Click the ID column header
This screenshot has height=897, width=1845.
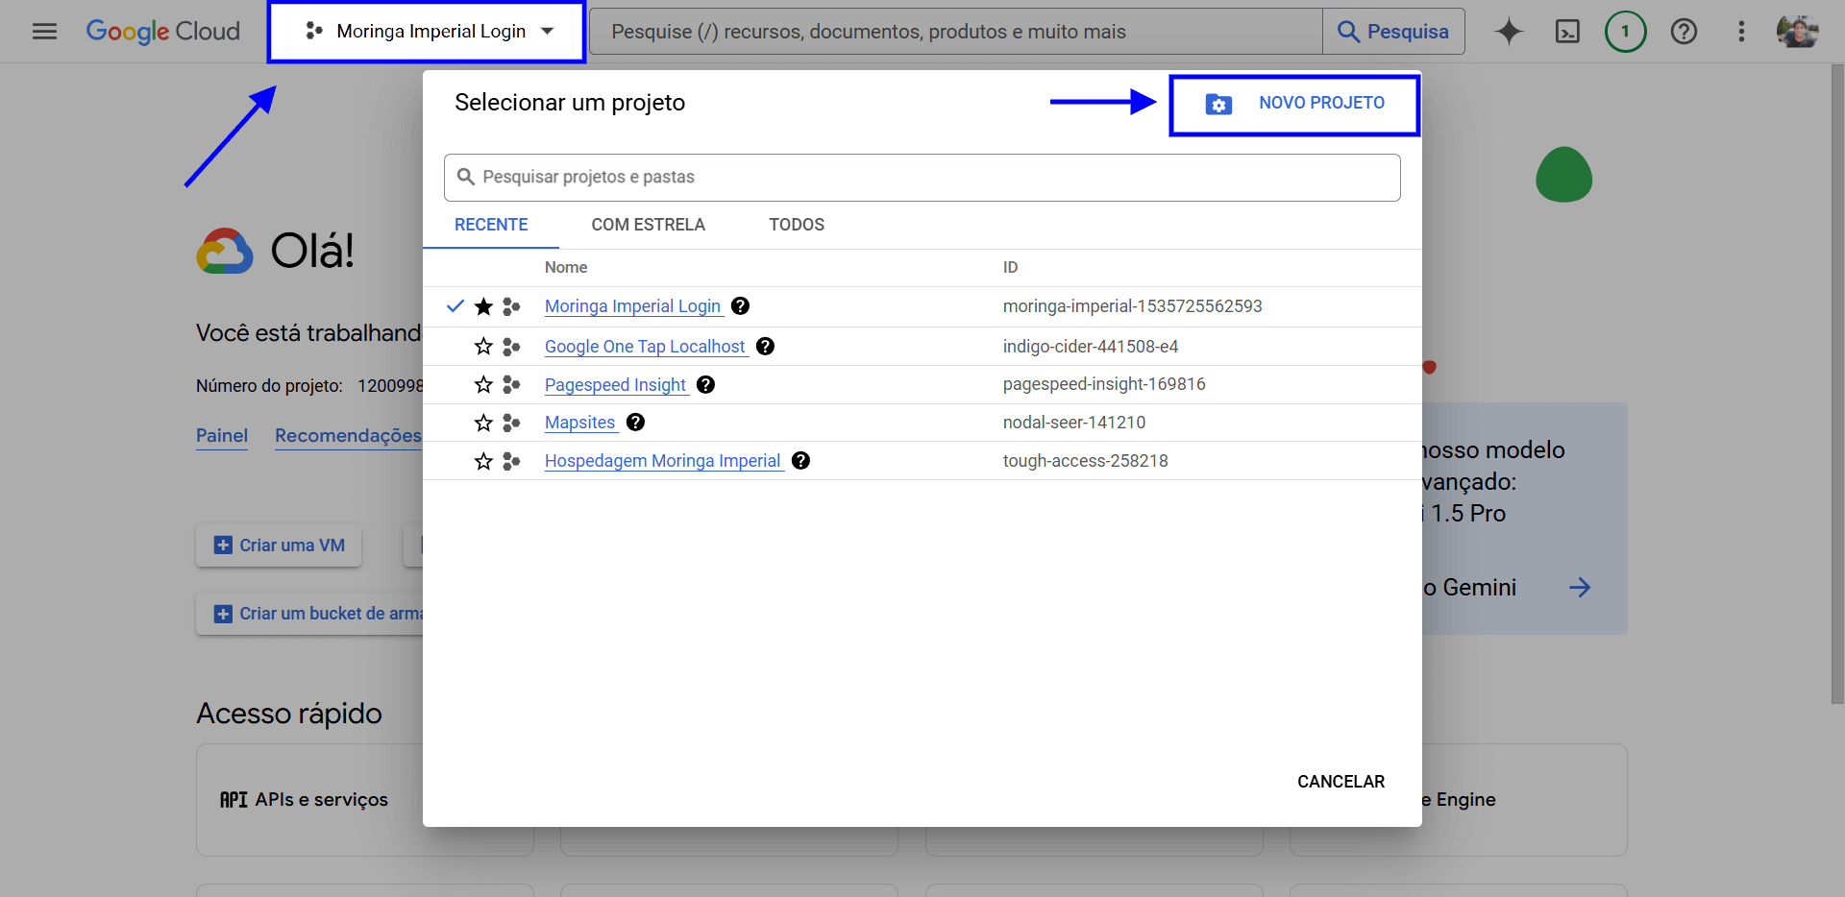[1011, 268]
